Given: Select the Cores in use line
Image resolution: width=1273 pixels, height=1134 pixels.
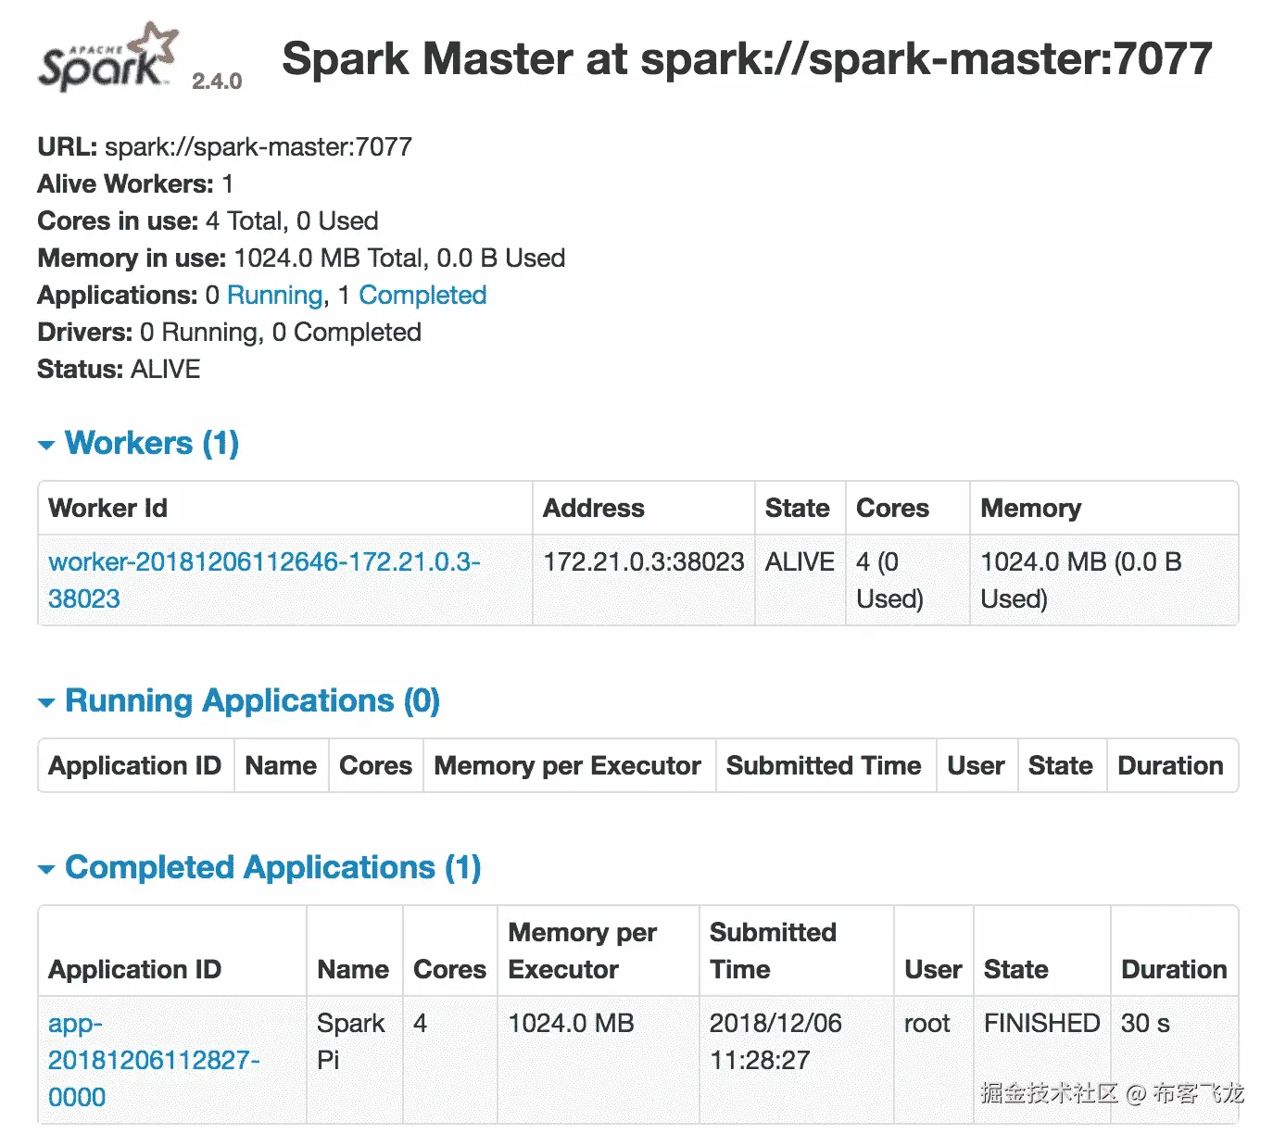Looking at the screenshot, I should (208, 220).
